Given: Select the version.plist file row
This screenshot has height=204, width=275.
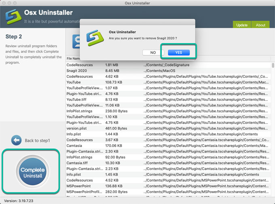Looking at the screenshot, I should [x=168, y=128].
